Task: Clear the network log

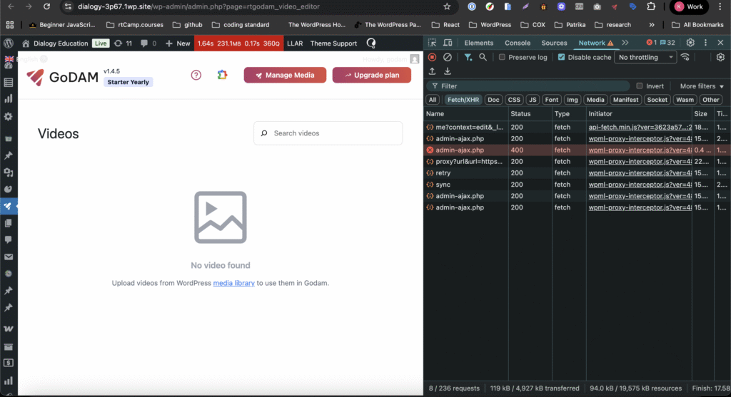Action: click(448, 57)
